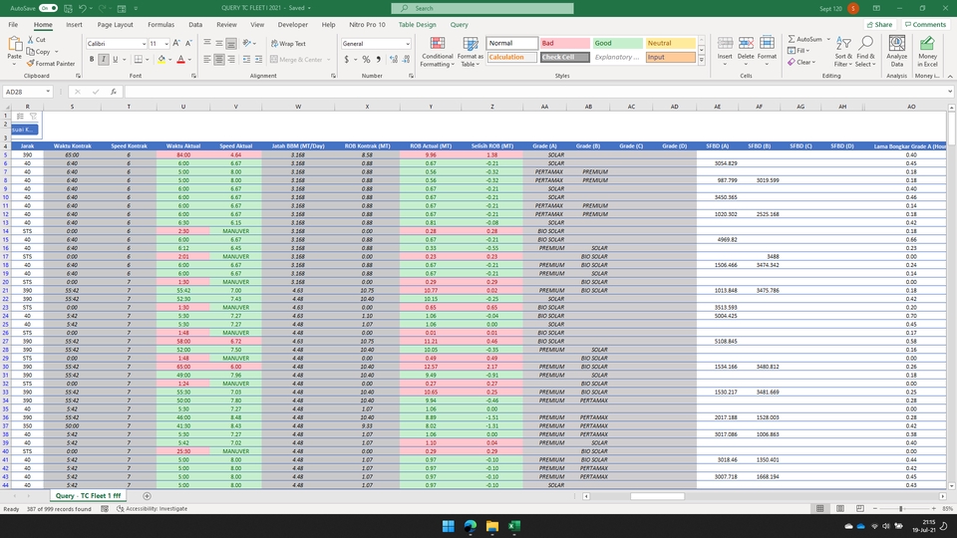This screenshot has height=538, width=957.
Task: Toggle Center horizontal alignment
Action: click(x=219, y=59)
